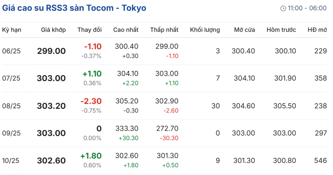The image size is (333, 175).
Task: Click the 'Hôm trước' column header
Action: (281, 30)
